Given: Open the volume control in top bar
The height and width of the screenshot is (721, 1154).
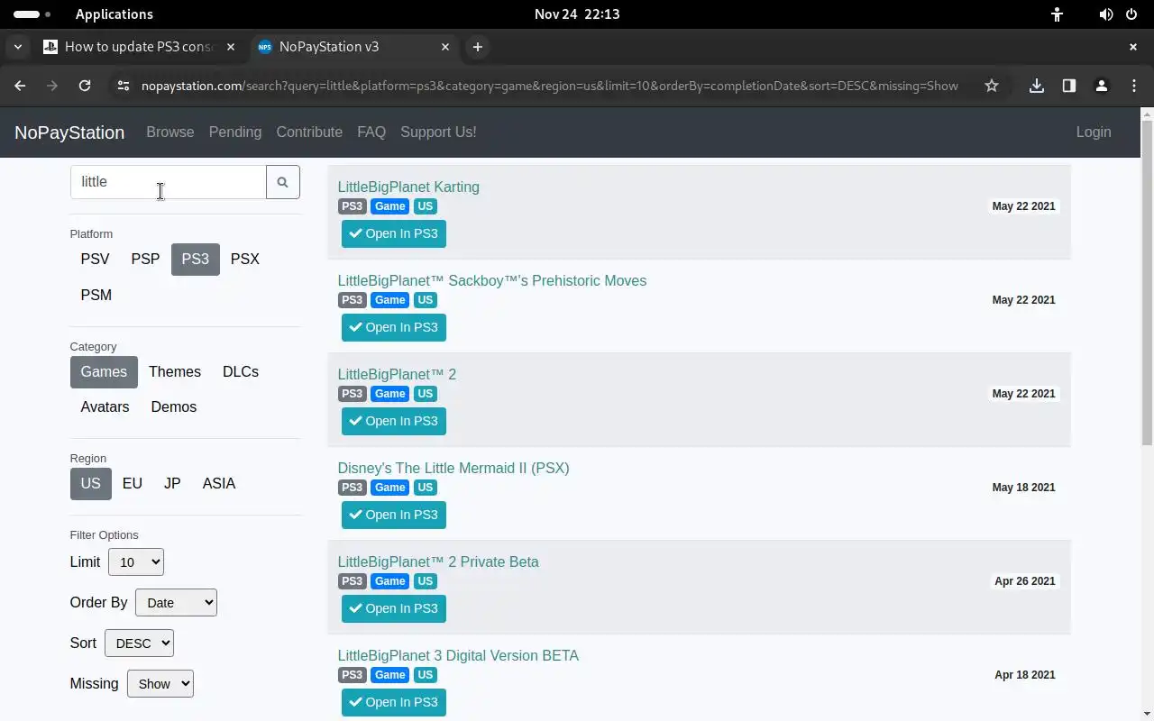Looking at the screenshot, I should tap(1105, 14).
